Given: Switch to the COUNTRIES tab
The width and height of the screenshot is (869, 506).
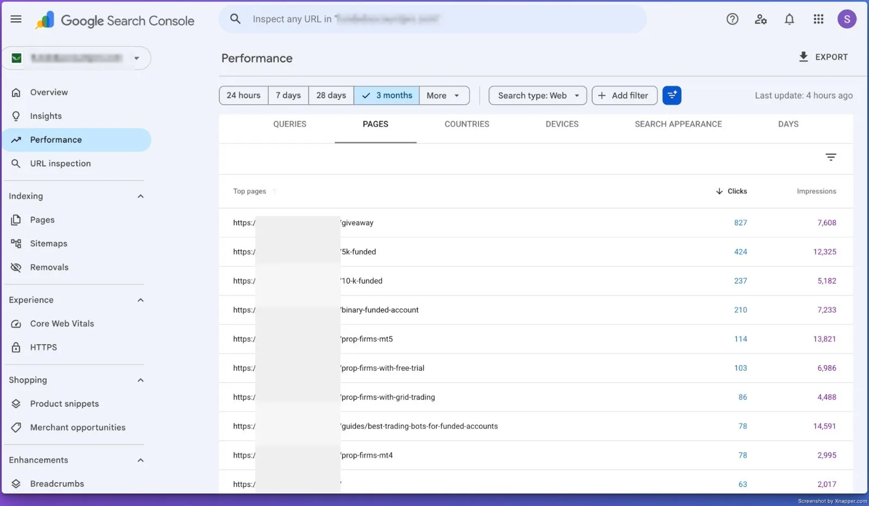Looking at the screenshot, I should tap(467, 124).
